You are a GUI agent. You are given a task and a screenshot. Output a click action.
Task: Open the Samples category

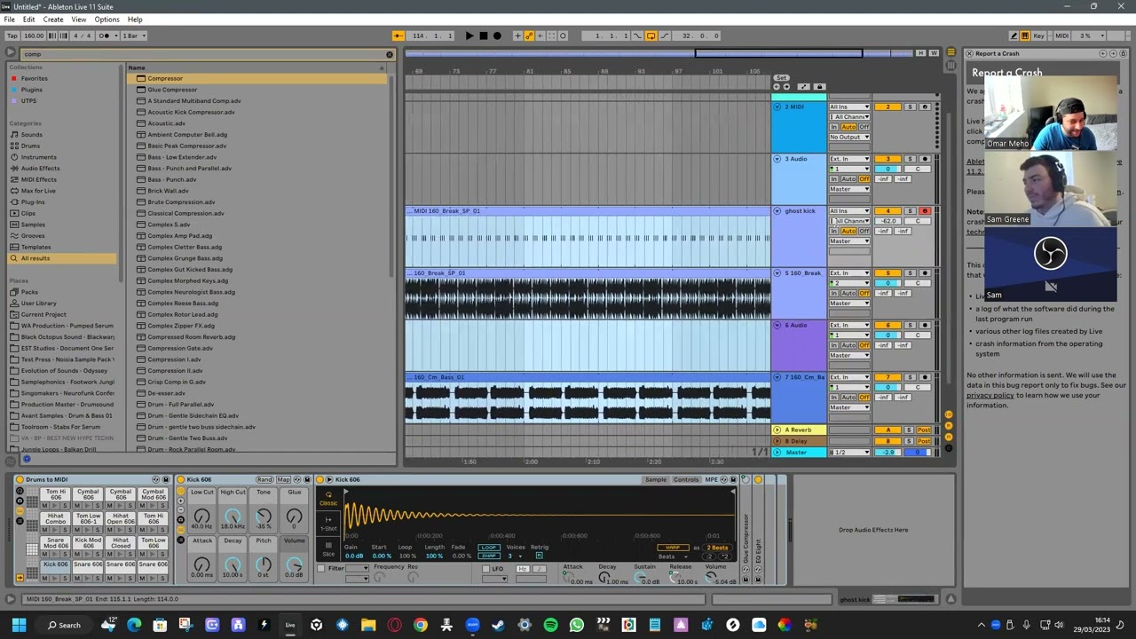pos(33,225)
